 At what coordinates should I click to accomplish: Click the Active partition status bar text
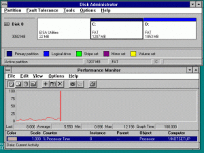point(16,62)
